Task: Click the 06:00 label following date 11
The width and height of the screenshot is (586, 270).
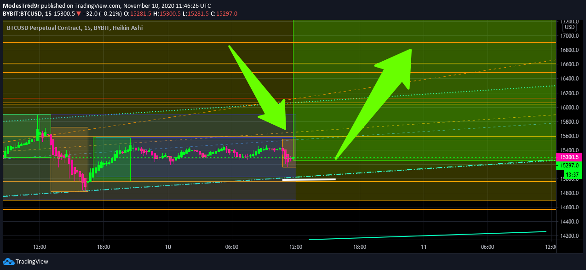Action: 488,247
